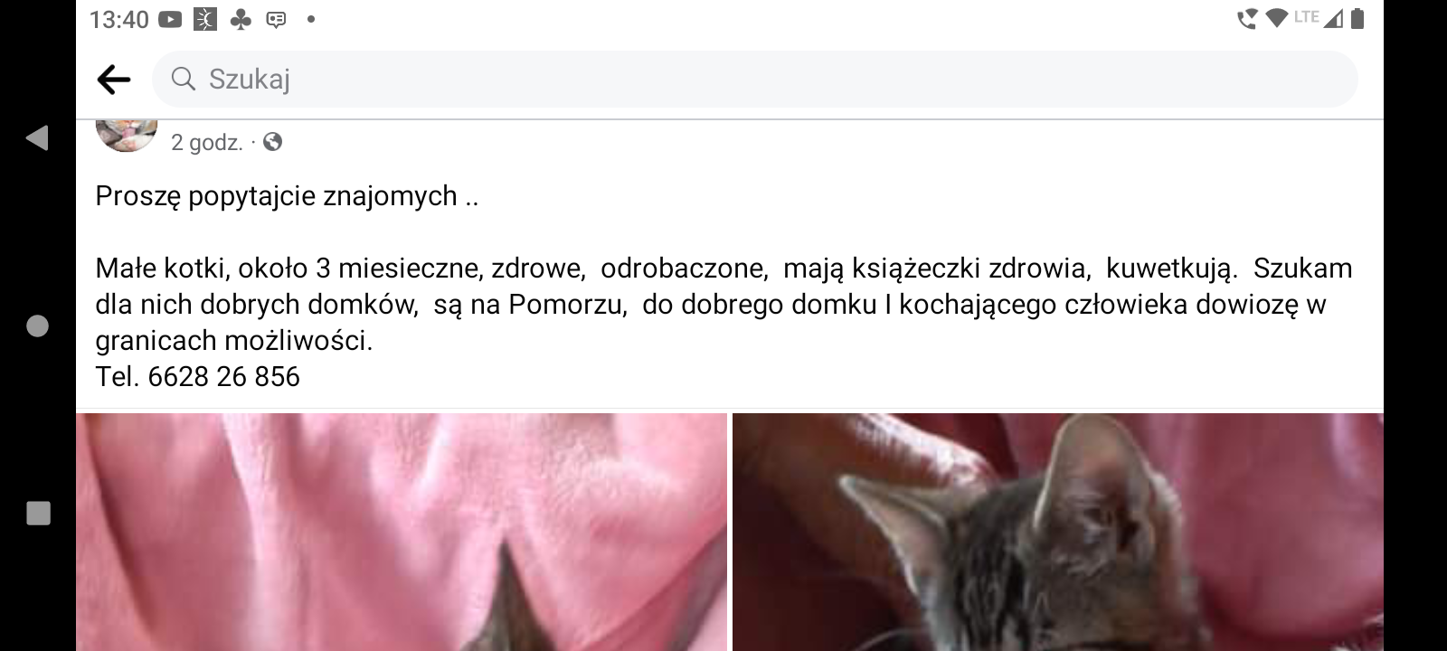Open the left pink blanket photo
The height and width of the screenshot is (651, 1447).
[x=402, y=533]
